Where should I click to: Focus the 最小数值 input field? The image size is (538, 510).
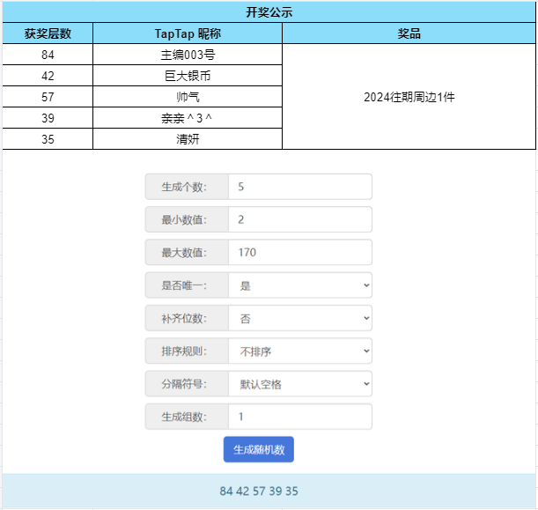pyautogui.click(x=300, y=219)
